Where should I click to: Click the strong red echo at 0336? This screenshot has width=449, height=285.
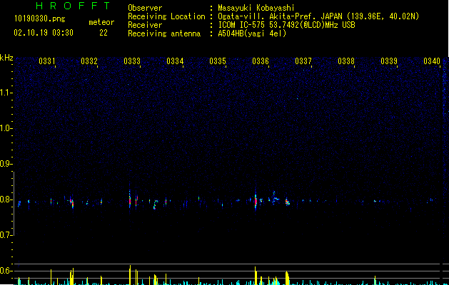point(256,201)
